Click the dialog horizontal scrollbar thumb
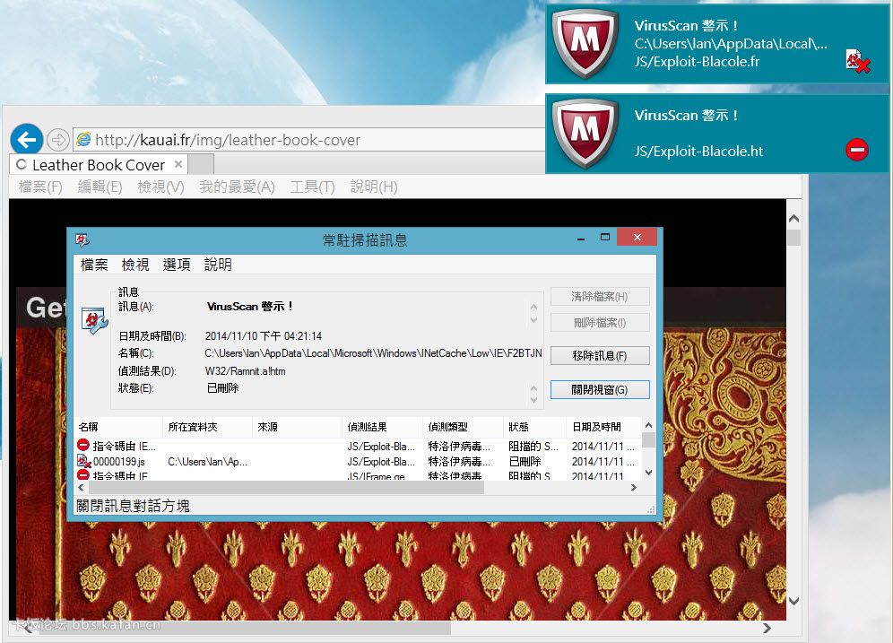The height and width of the screenshot is (643, 893). [x=286, y=488]
